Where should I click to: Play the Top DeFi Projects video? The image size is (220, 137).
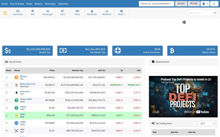(x=183, y=97)
